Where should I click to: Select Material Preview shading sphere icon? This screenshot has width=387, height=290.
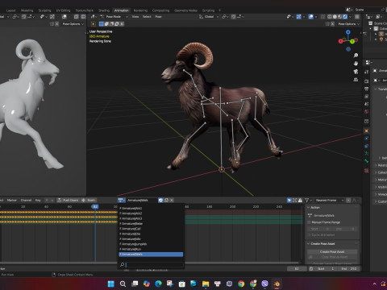(x=340, y=17)
